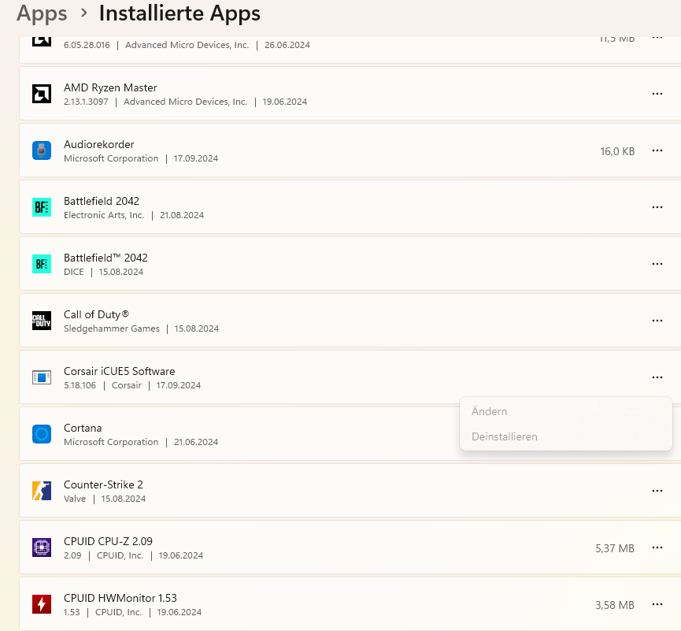Click the CPUID HWMonitor lightning icon
This screenshot has width=681, height=631.
(x=42, y=604)
